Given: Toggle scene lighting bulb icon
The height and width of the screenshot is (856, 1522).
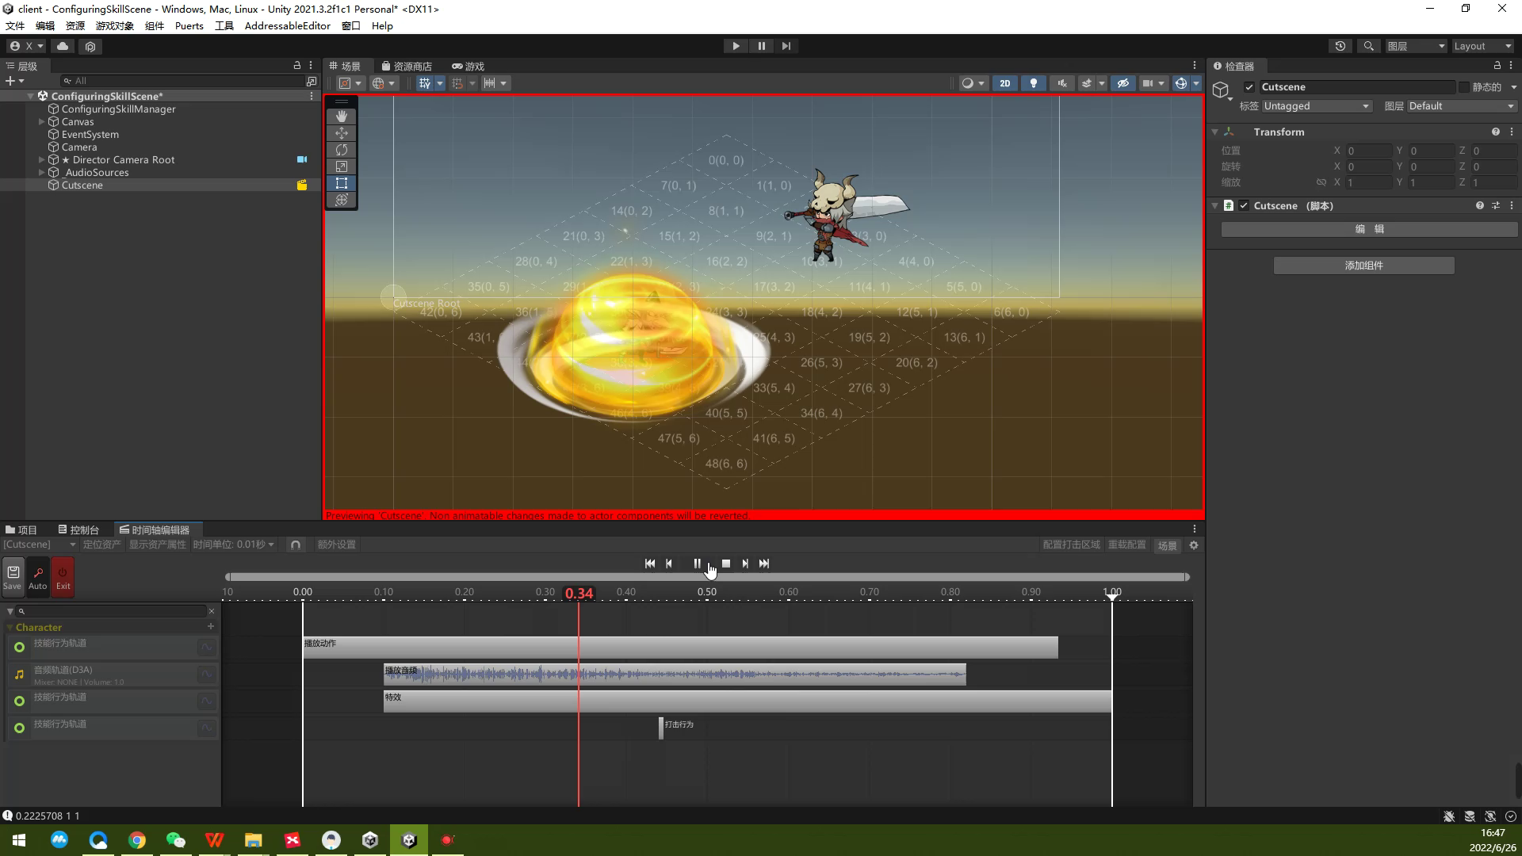Looking at the screenshot, I should click(x=1034, y=83).
